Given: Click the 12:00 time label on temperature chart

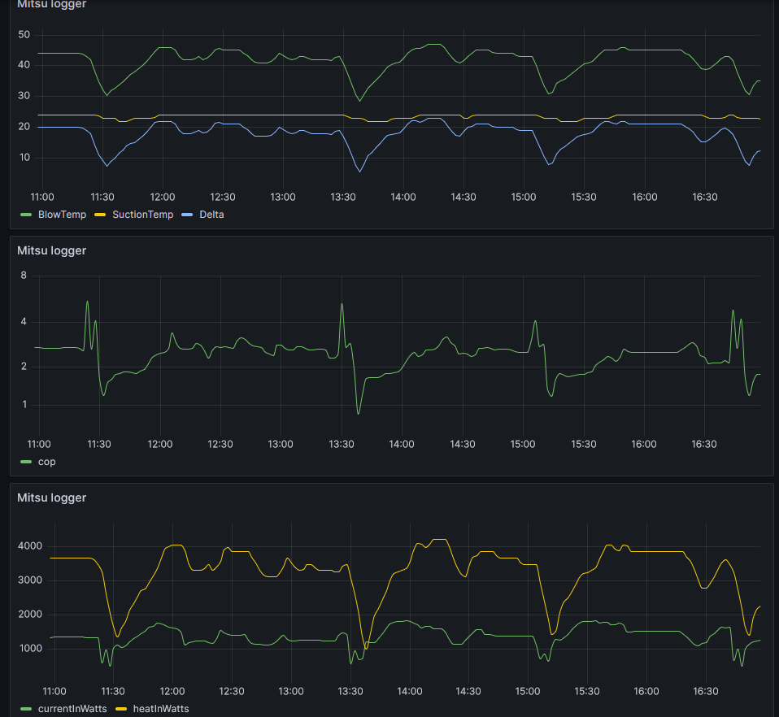Looking at the screenshot, I should pos(163,197).
